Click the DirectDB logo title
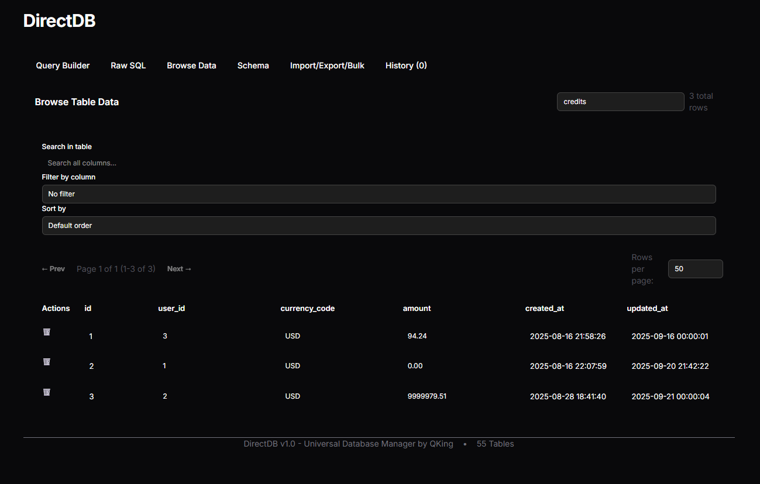Screen dimensions: 760x484 coord(59,21)
